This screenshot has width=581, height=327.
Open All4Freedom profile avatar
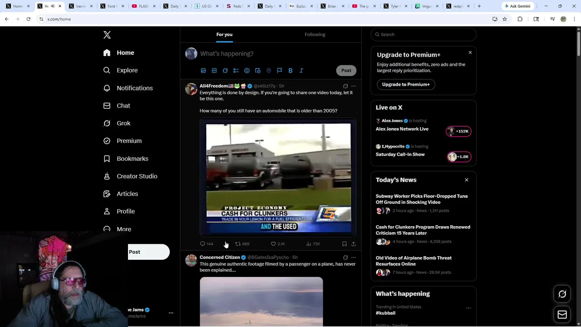[x=191, y=89]
